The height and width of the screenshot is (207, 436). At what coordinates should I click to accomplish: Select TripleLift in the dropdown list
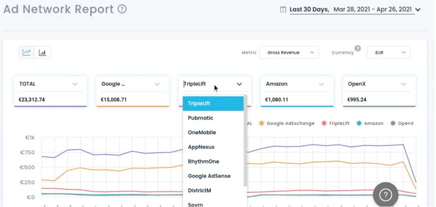click(213, 103)
